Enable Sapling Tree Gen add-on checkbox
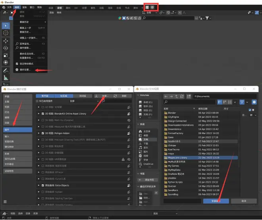Viewport: 262px width, 220px height. (43, 198)
